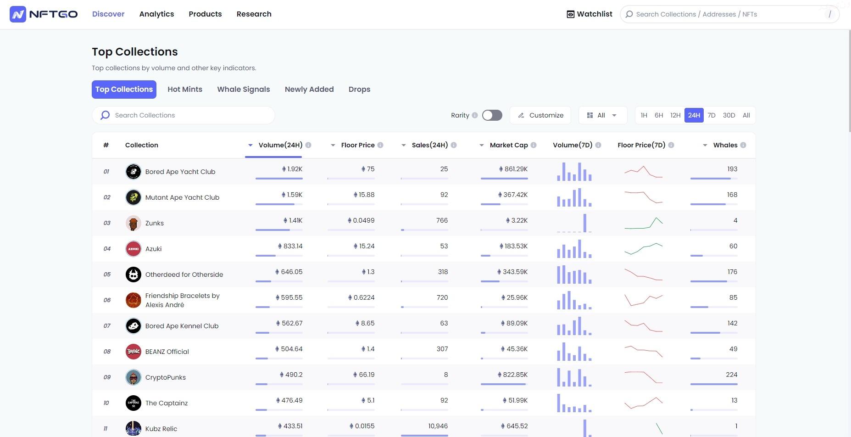Open the Watchlist link
The image size is (851, 437).
pyautogui.click(x=590, y=14)
